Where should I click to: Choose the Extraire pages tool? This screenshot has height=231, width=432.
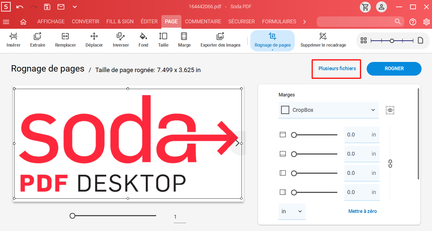[x=38, y=40]
